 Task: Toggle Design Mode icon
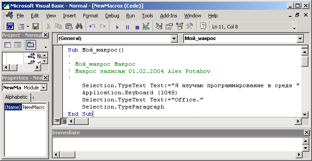coord(146,26)
